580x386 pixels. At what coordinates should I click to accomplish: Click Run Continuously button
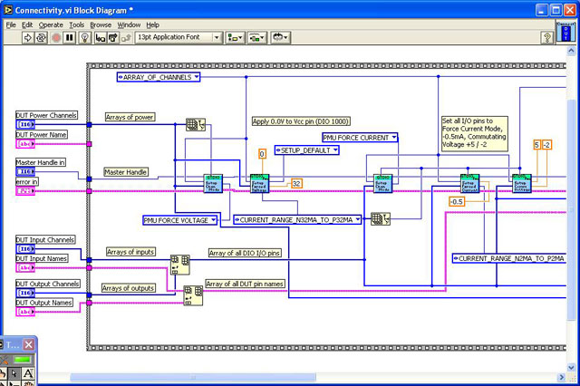[x=41, y=37]
